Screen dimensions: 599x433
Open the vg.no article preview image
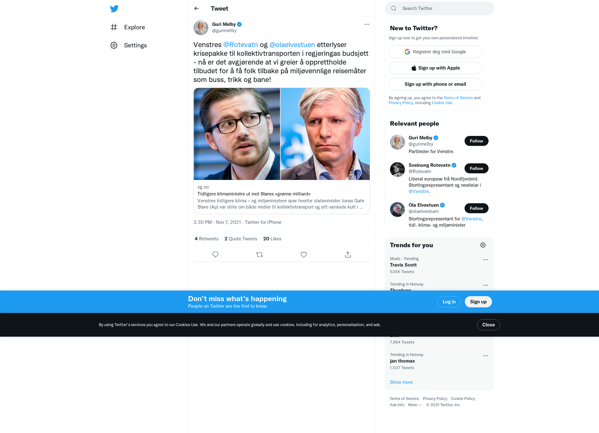pos(282,134)
